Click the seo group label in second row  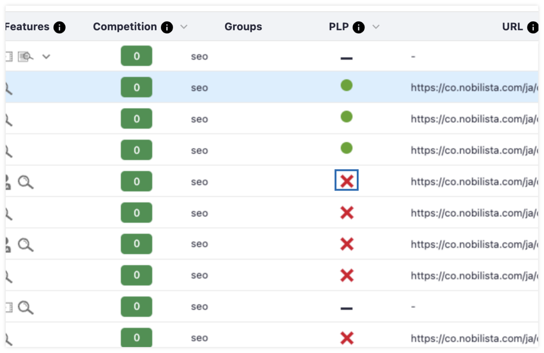[199, 87]
